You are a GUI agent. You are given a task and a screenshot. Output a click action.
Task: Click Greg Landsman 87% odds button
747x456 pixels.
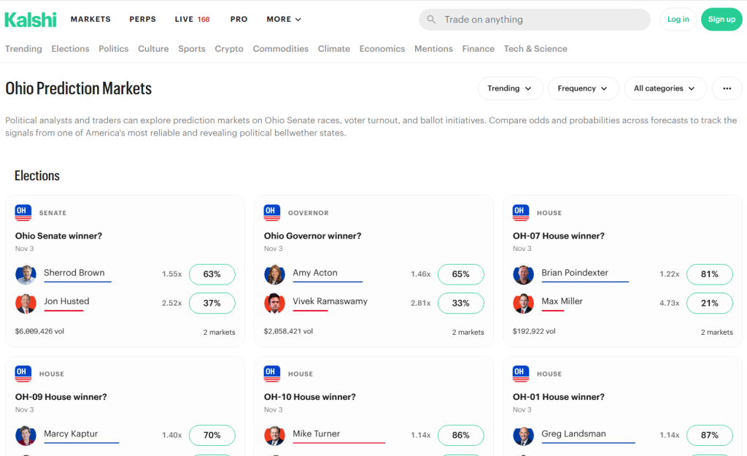(709, 436)
